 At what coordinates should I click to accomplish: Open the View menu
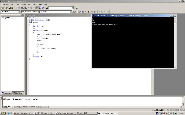[x=12, y=5]
